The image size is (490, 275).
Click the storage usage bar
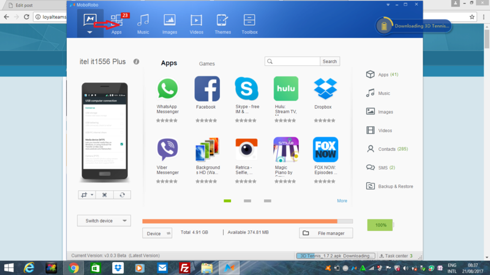tap(247, 221)
